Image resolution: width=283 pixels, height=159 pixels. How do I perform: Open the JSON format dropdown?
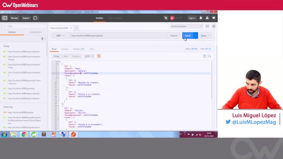click(x=89, y=56)
